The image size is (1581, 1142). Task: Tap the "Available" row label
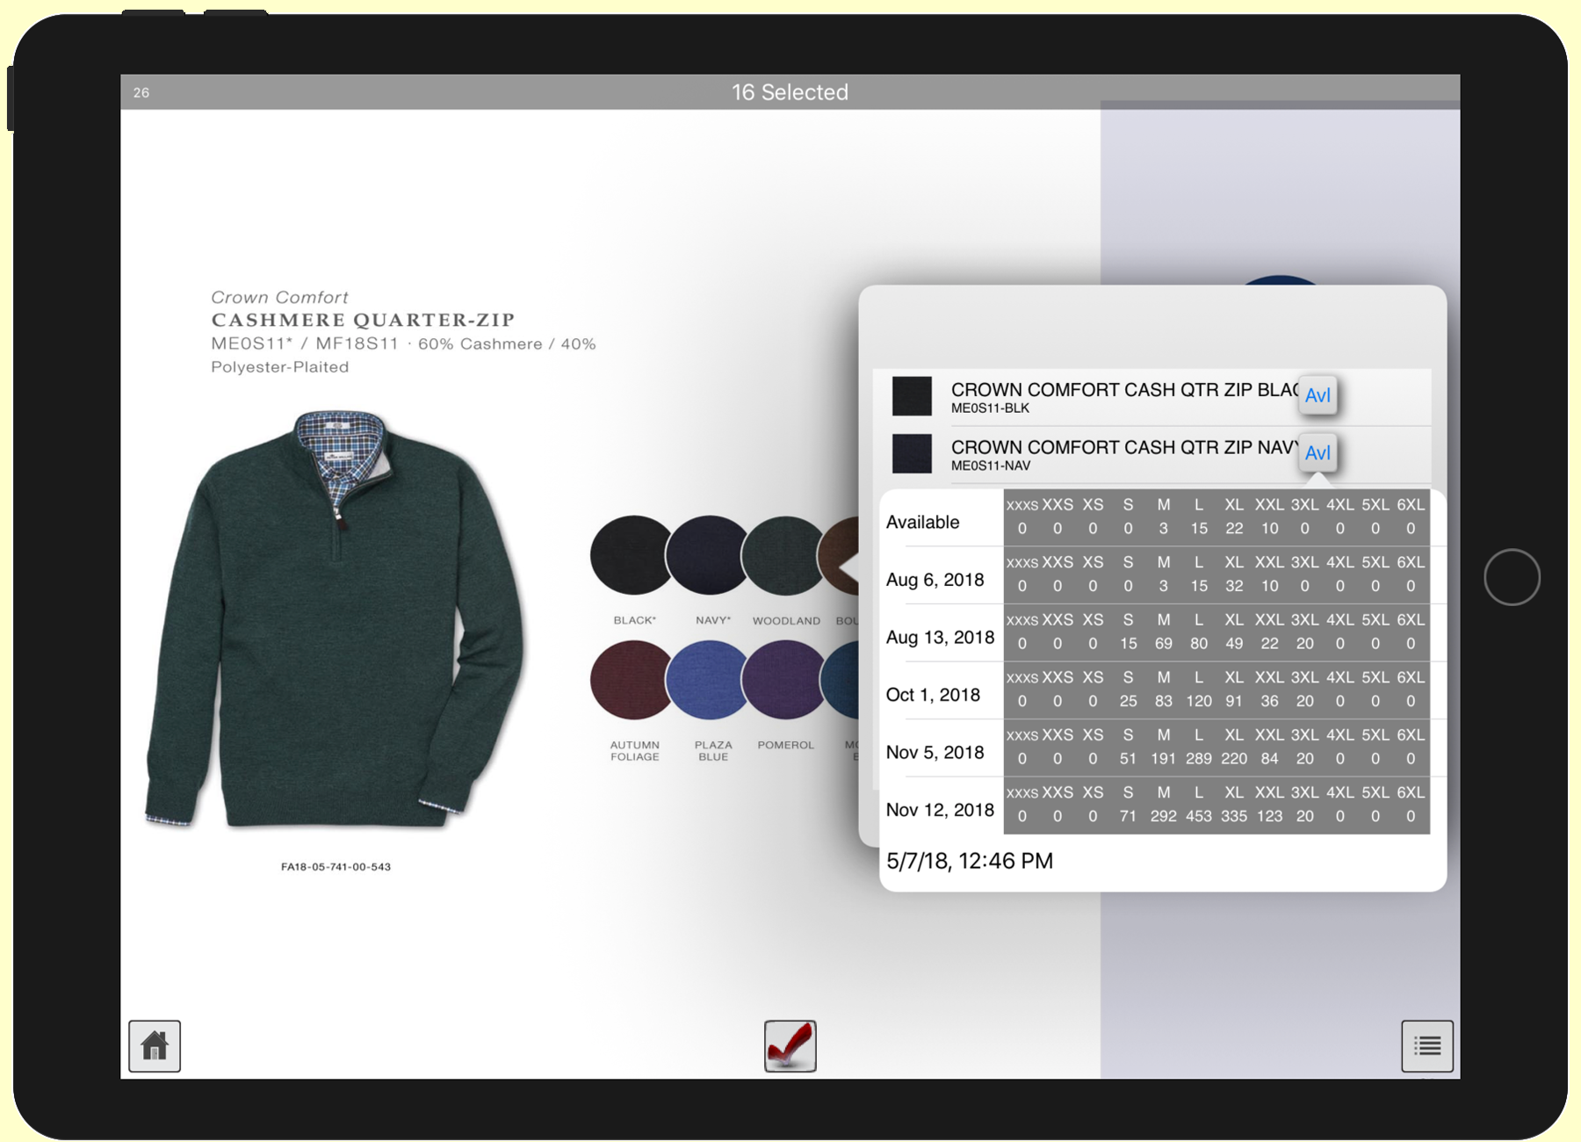(922, 523)
